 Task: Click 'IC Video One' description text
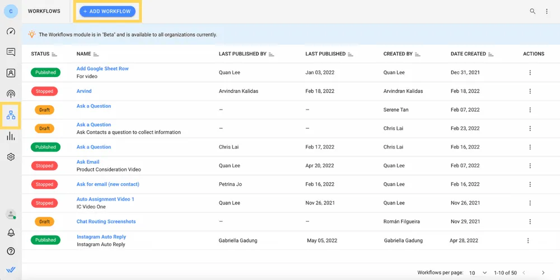pyautogui.click(x=91, y=207)
